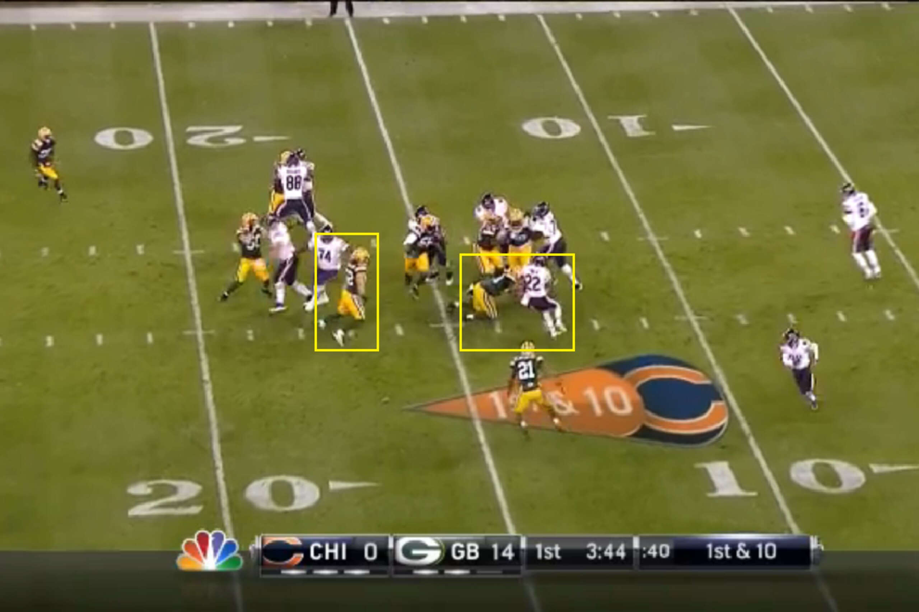Image resolution: width=919 pixels, height=612 pixels.
Task: Click Chicago's score of "0"
Action: click(370, 552)
